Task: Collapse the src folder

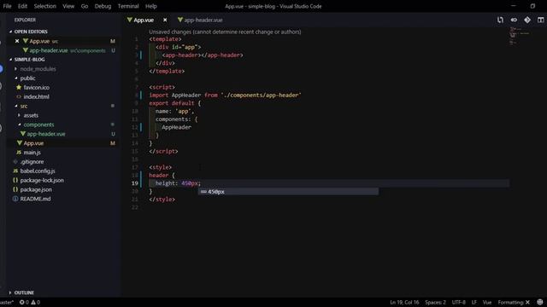Action: [x=23, y=106]
